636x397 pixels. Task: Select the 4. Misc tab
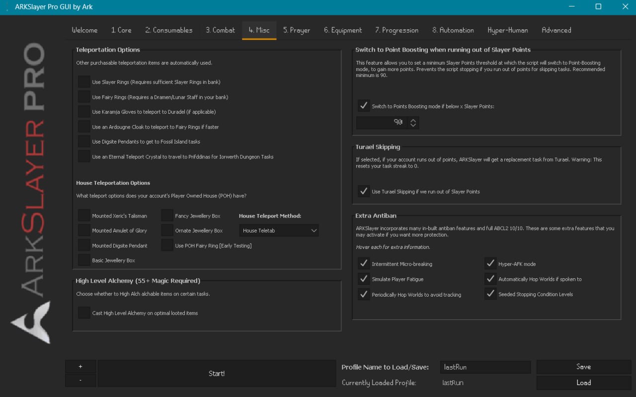pyautogui.click(x=259, y=30)
